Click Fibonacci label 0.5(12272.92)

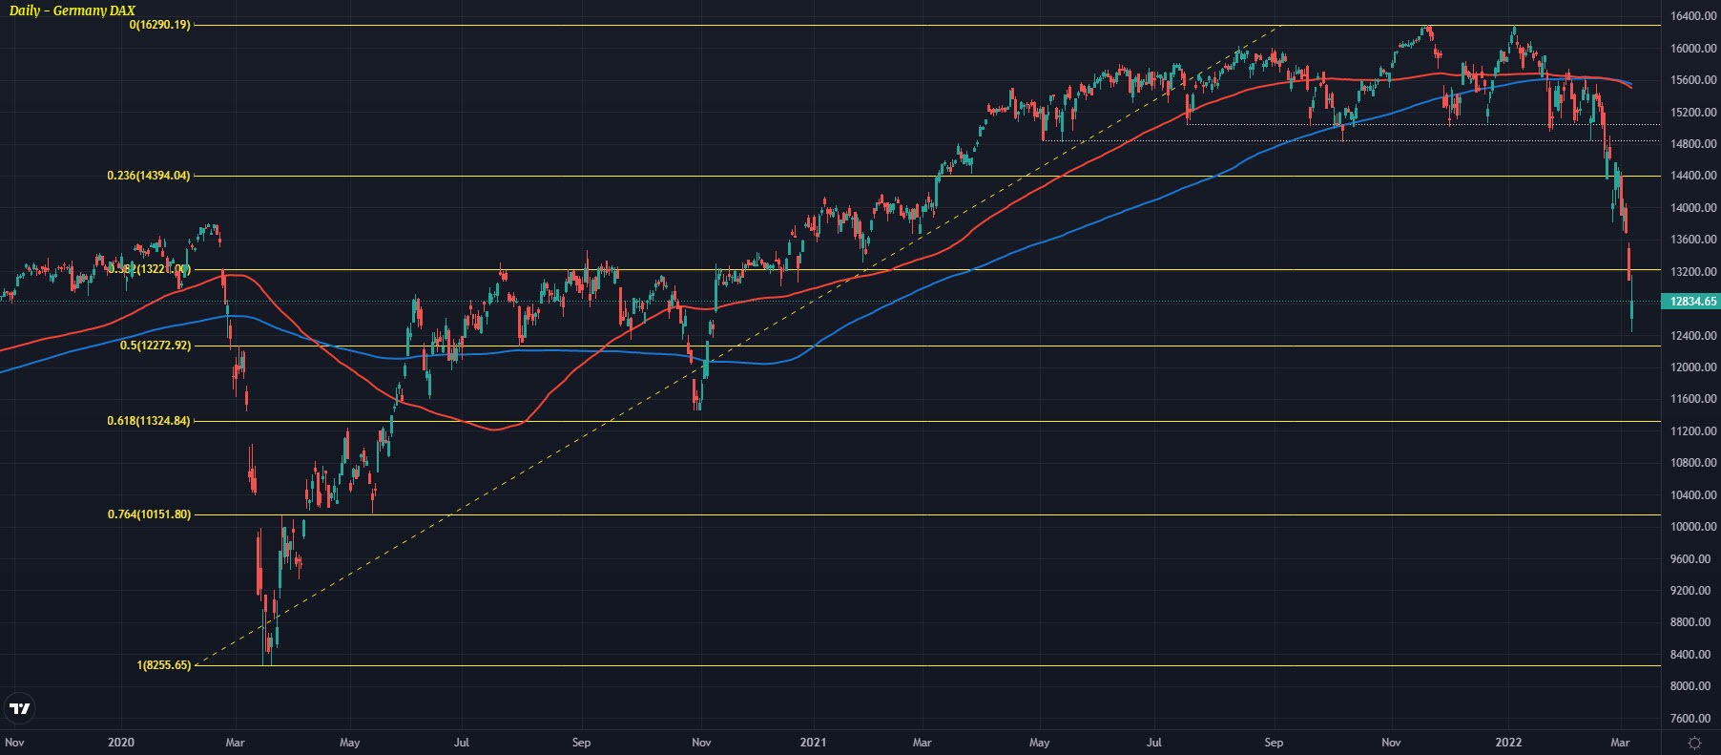(156, 346)
